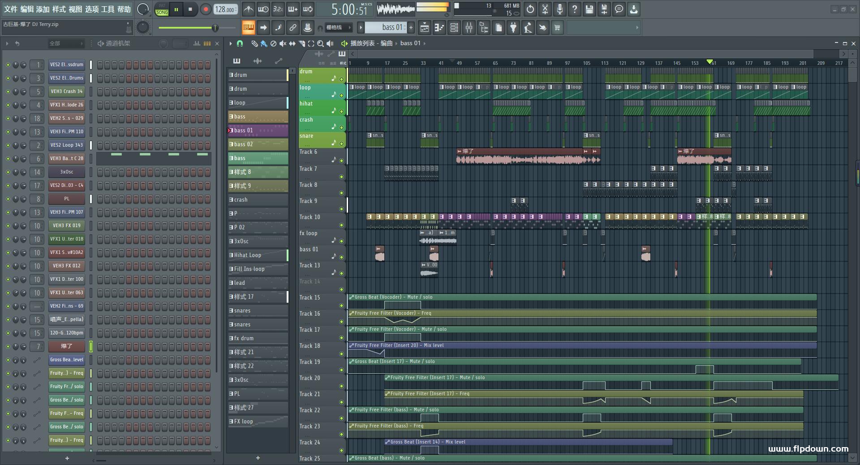Click the shopping cart content library icon
Screen dimensions: 860x465
[x=557, y=28]
